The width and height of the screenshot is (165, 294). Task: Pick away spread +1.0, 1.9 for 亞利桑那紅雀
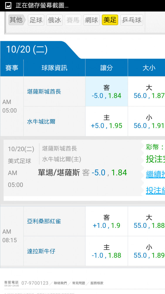(x=106, y=221)
